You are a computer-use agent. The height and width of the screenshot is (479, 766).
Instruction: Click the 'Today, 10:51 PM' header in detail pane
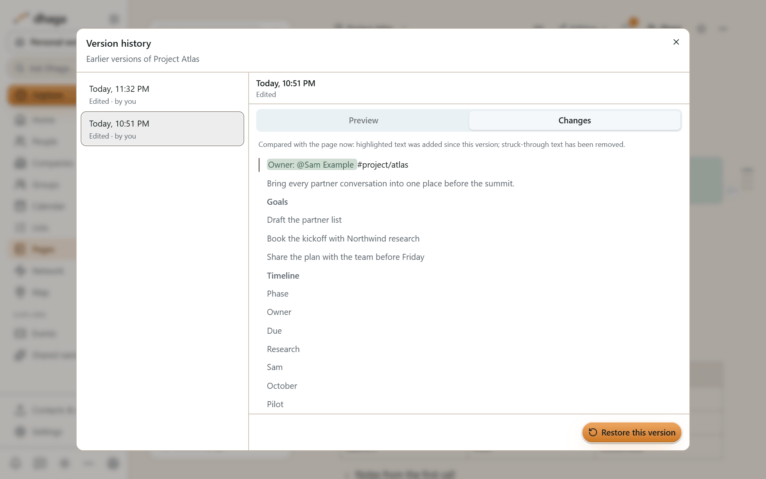(286, 83)
